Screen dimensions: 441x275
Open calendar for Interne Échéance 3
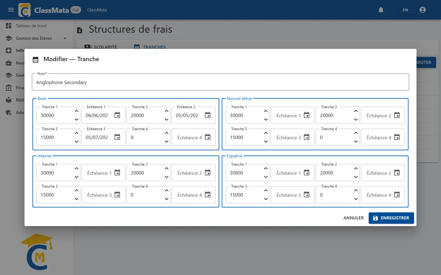tap(117, 195)
